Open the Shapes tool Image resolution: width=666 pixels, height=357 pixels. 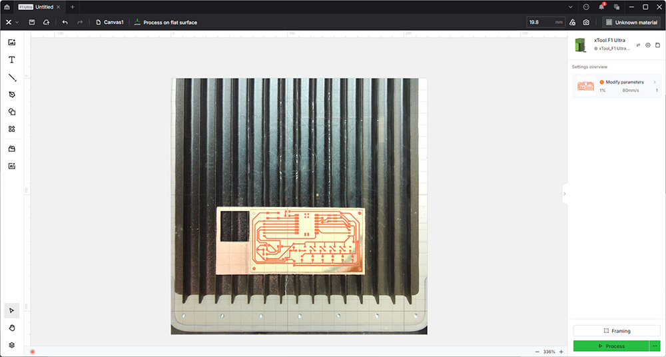coord(12,112)
